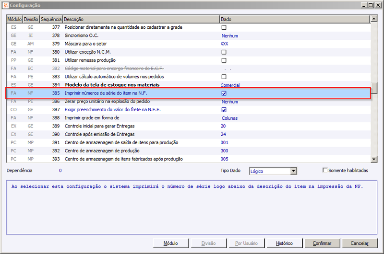The height and width of the screenshot is (254, 384).
Task: Click the vertical scrollbar thumb
Action: [374, 88]
